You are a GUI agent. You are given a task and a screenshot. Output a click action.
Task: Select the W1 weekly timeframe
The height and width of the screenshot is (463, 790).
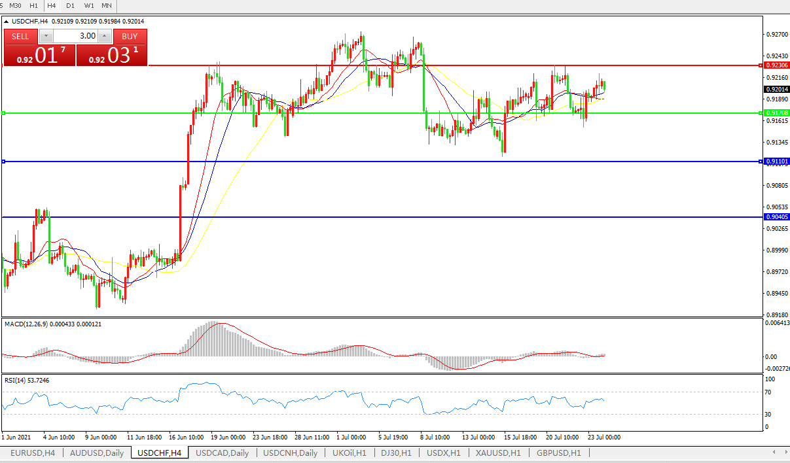(x=89, y=5)
